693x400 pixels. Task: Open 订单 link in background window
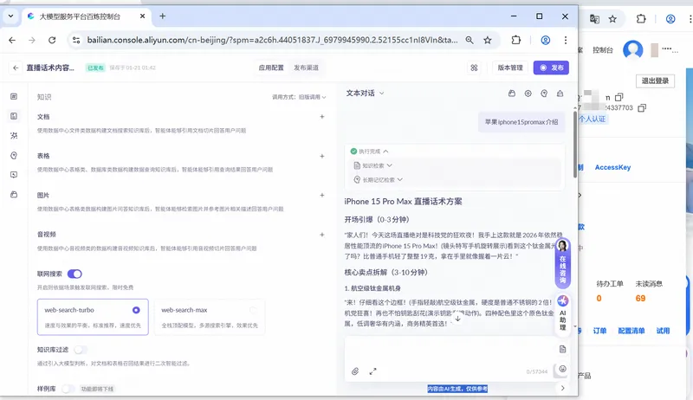599,331
